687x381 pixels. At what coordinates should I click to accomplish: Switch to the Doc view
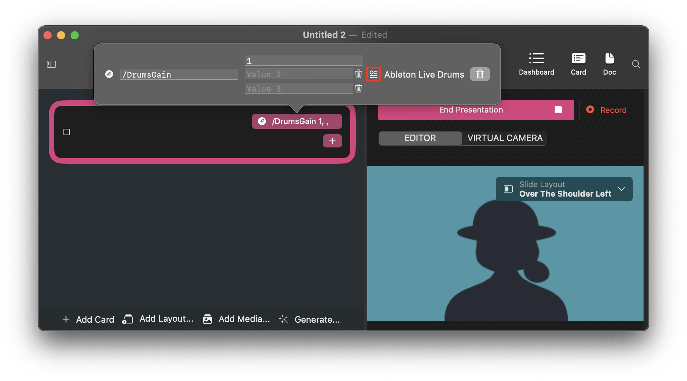tap(609, 64)
